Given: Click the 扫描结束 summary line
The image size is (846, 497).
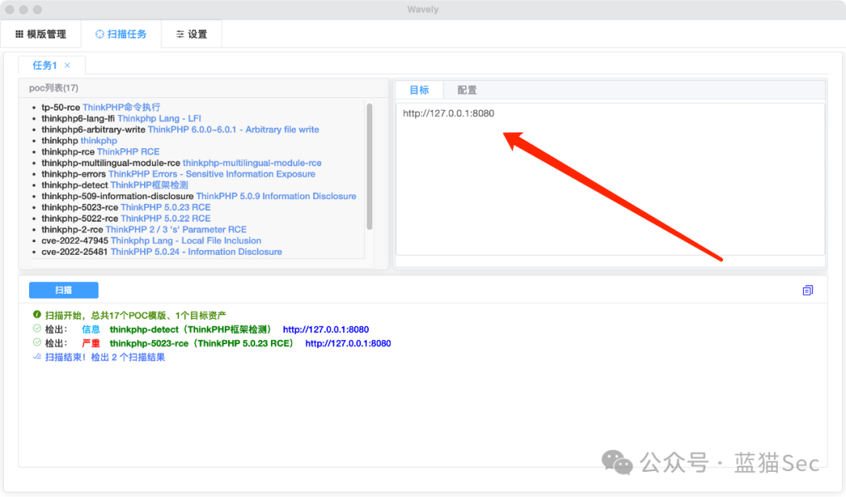Looking at the screenshot, I should 105,357.
